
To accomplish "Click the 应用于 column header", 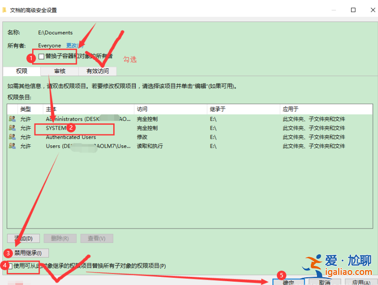I will click(x=326, y=109).
